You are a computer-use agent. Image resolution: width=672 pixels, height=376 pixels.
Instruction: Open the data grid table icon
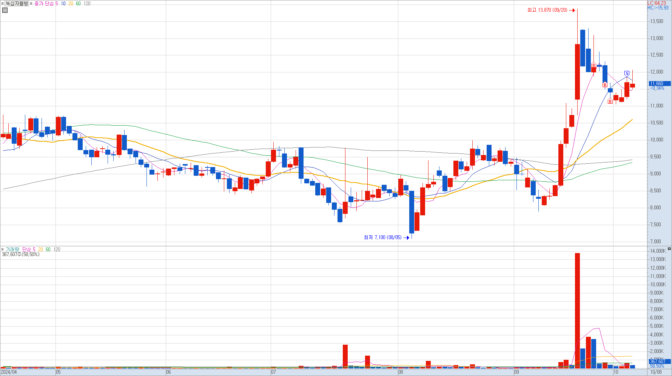point(5,10)
